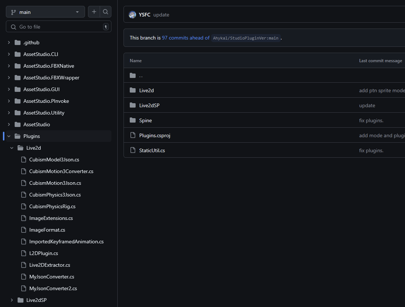This screenshot has width=405, height=307.
Task: Click file icon next to CubismPhysicsRig.cs
Action: pos(23,206)
